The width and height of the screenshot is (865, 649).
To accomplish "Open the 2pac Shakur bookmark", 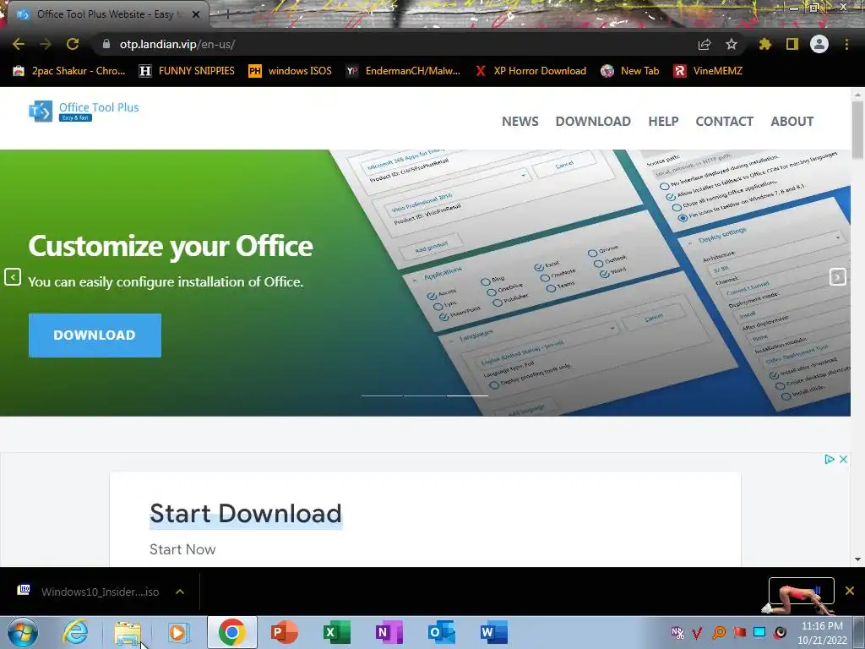I will [69, 71].
